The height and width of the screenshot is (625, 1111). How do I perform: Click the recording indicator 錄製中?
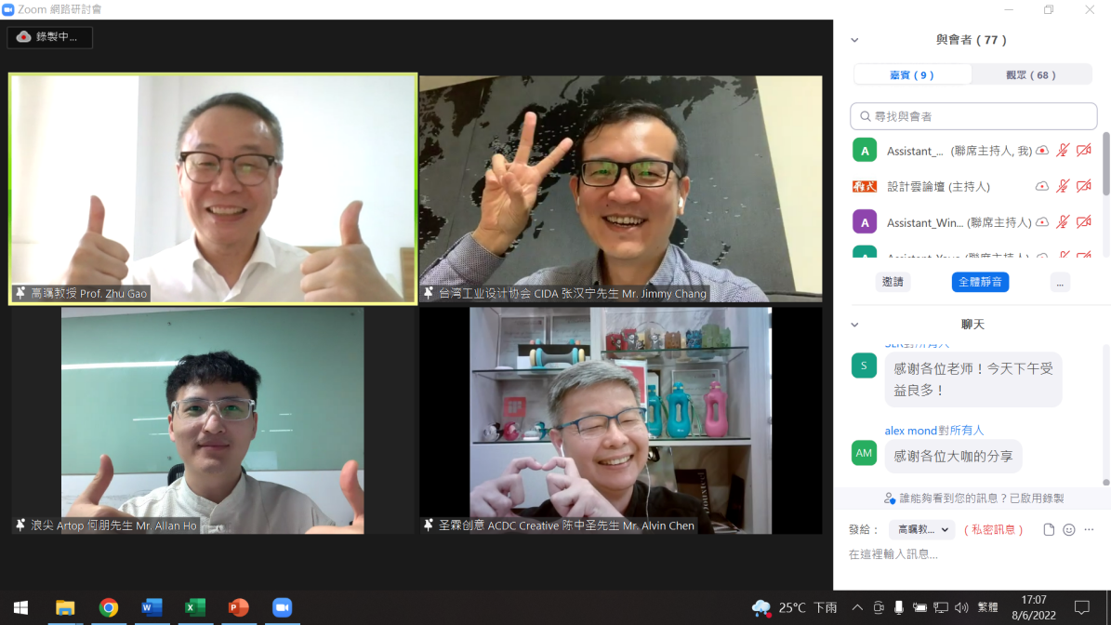(49, 37)
